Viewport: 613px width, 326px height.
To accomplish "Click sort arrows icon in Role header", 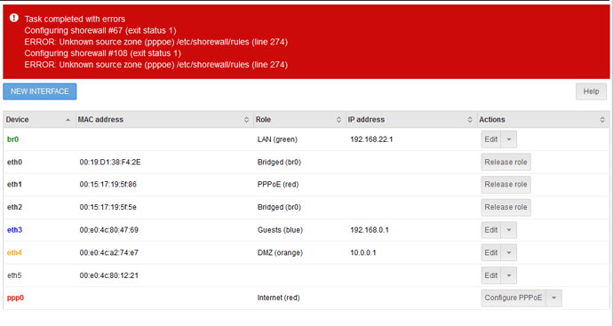I will click(338, 120).
